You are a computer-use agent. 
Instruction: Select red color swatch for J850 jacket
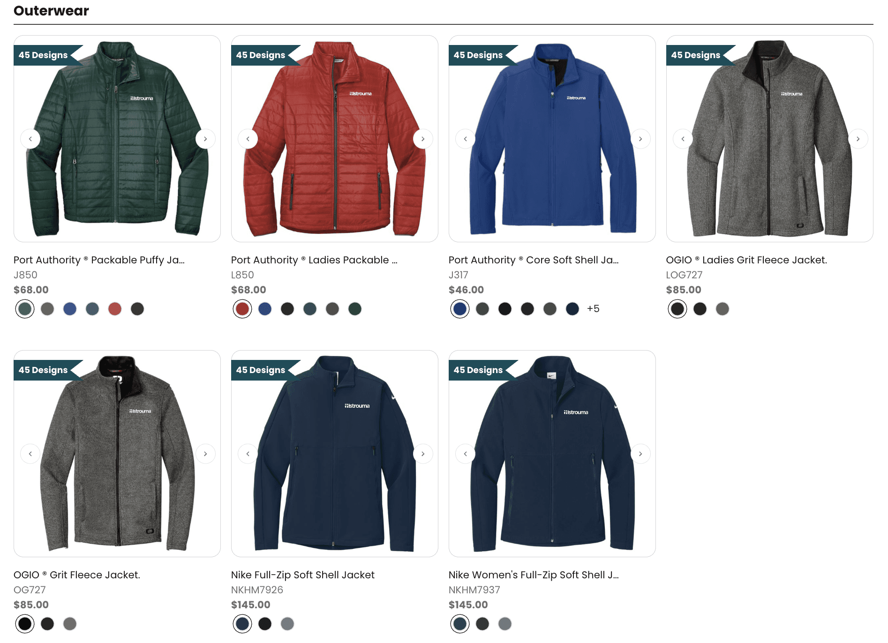point(115,309)
